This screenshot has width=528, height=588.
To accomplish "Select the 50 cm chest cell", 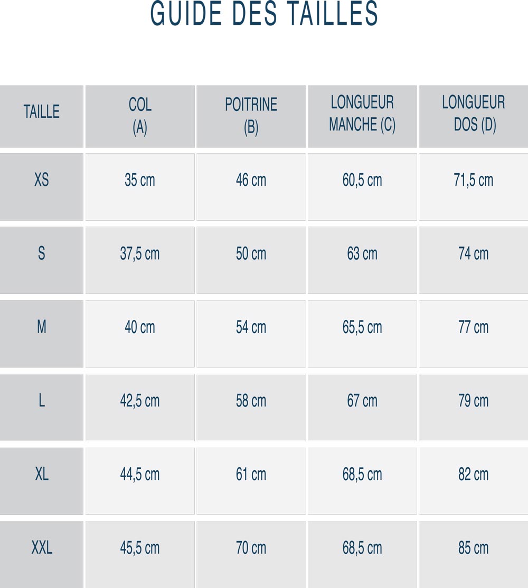I will pyautogui.click(x=251, y=254).
